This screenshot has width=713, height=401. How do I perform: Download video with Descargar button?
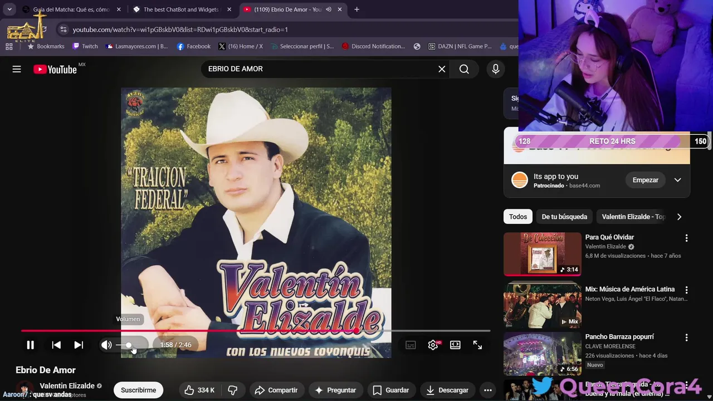[x=447, y=390]
